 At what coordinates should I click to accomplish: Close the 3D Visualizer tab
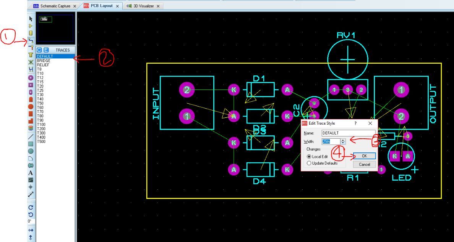158,6
